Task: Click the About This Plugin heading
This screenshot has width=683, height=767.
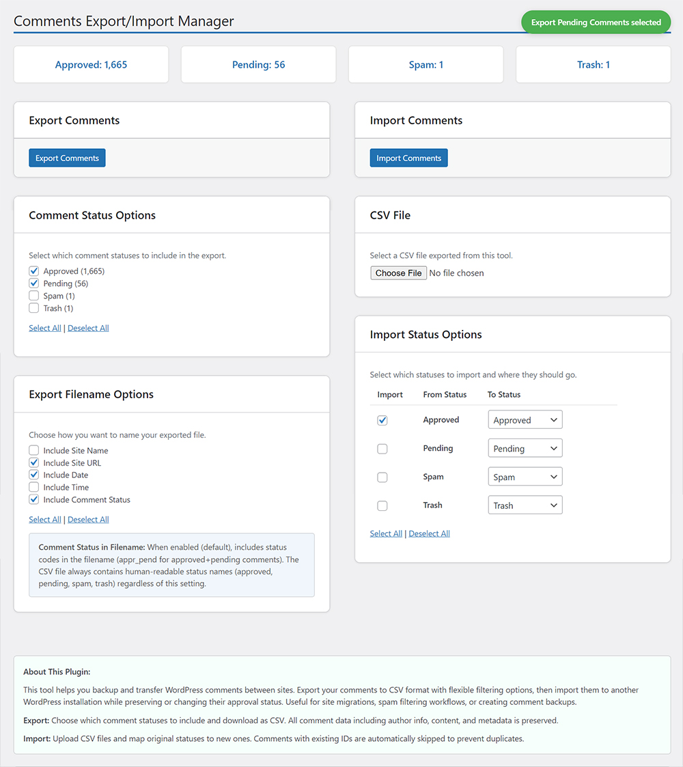Action: pos(57,671)
